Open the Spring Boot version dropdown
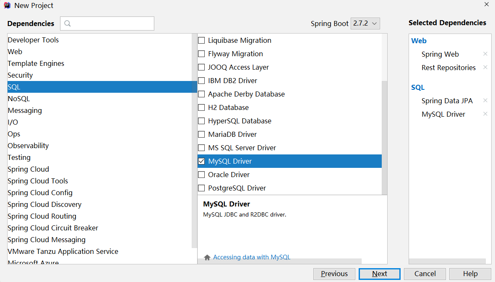The width and height of the screenshot is (495, 282). [365, 23]
